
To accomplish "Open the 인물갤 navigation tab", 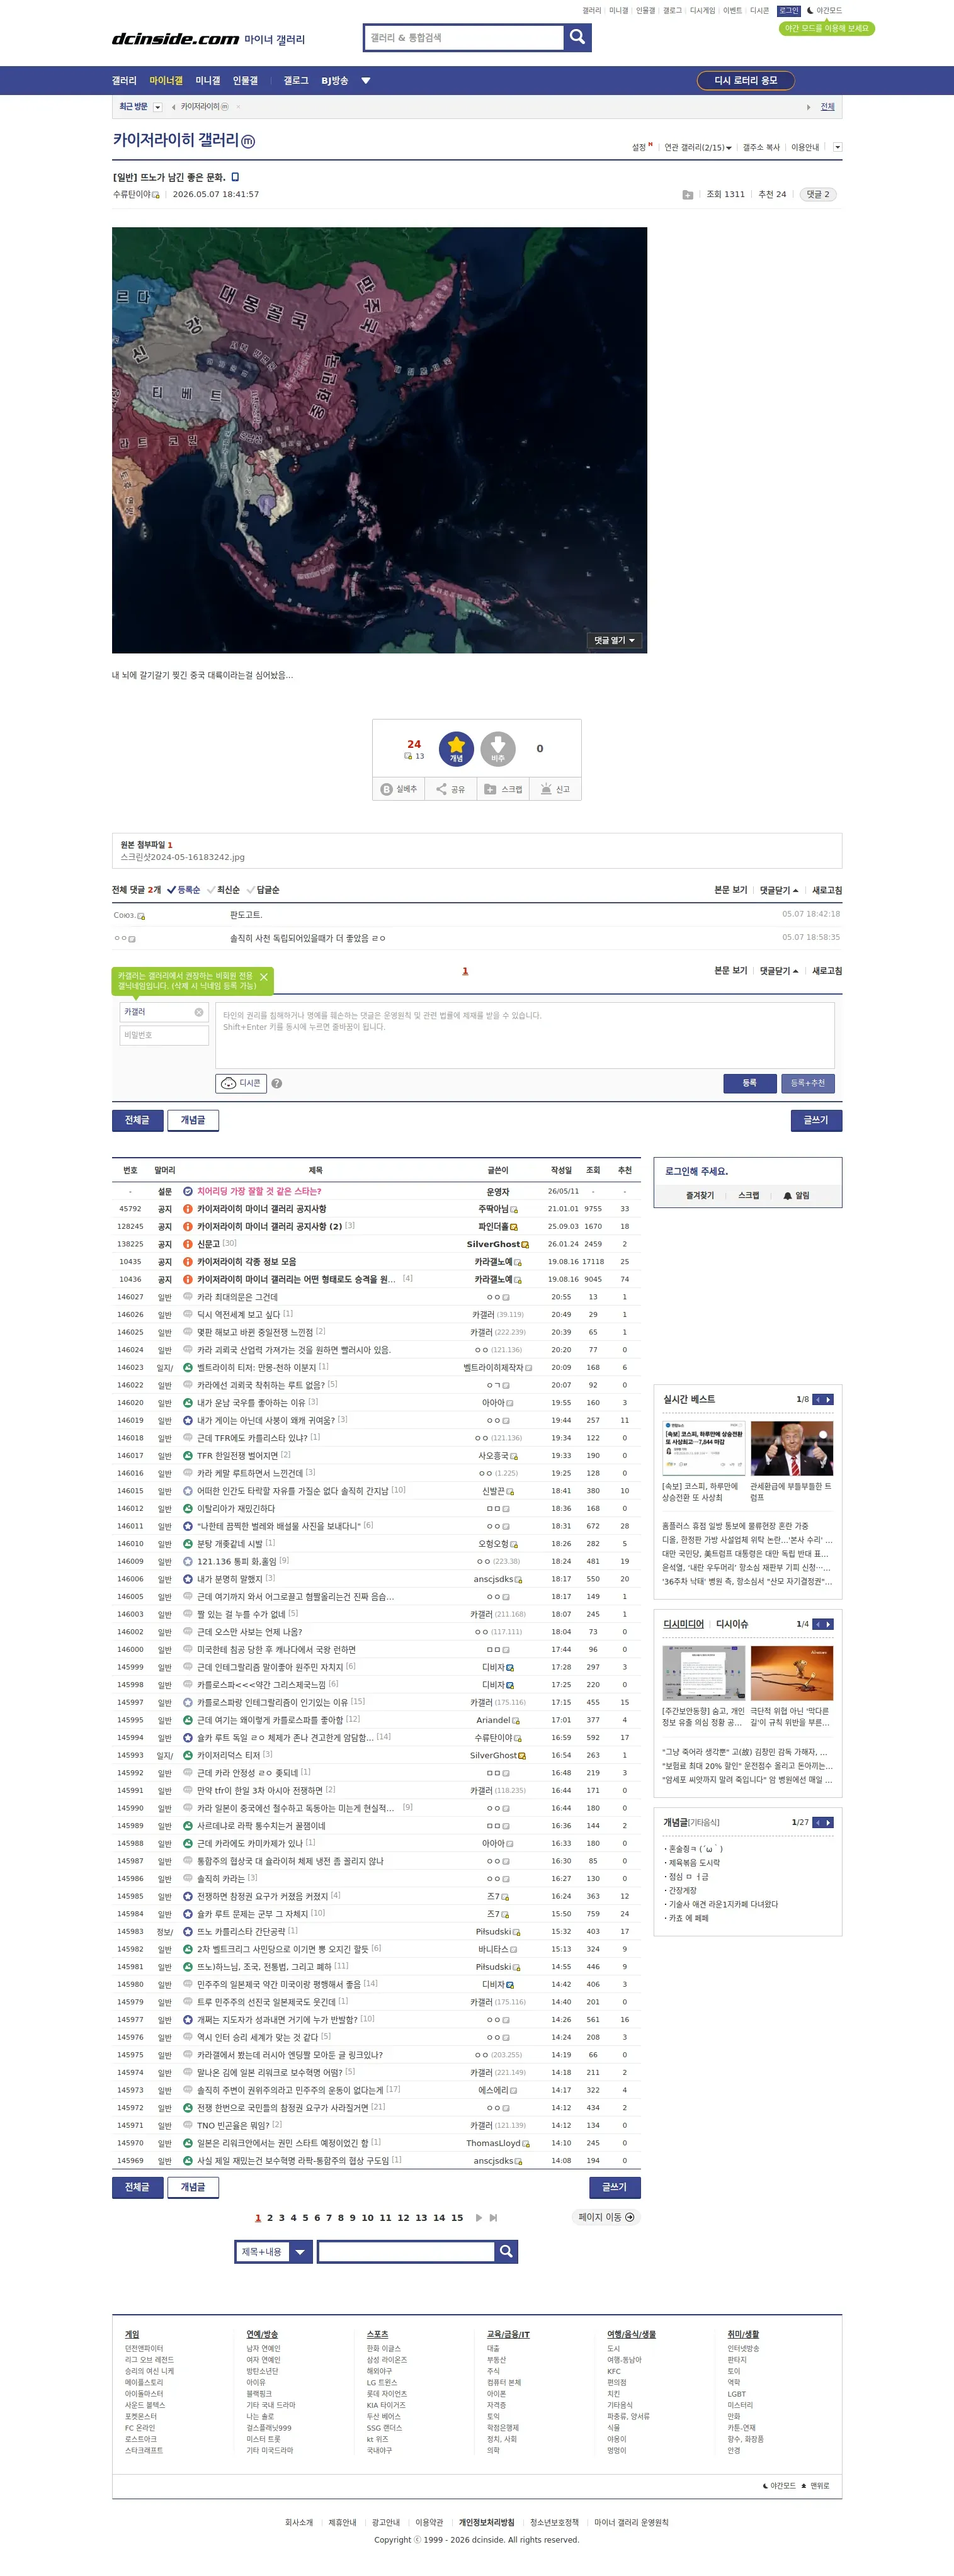I will point(245,81).
